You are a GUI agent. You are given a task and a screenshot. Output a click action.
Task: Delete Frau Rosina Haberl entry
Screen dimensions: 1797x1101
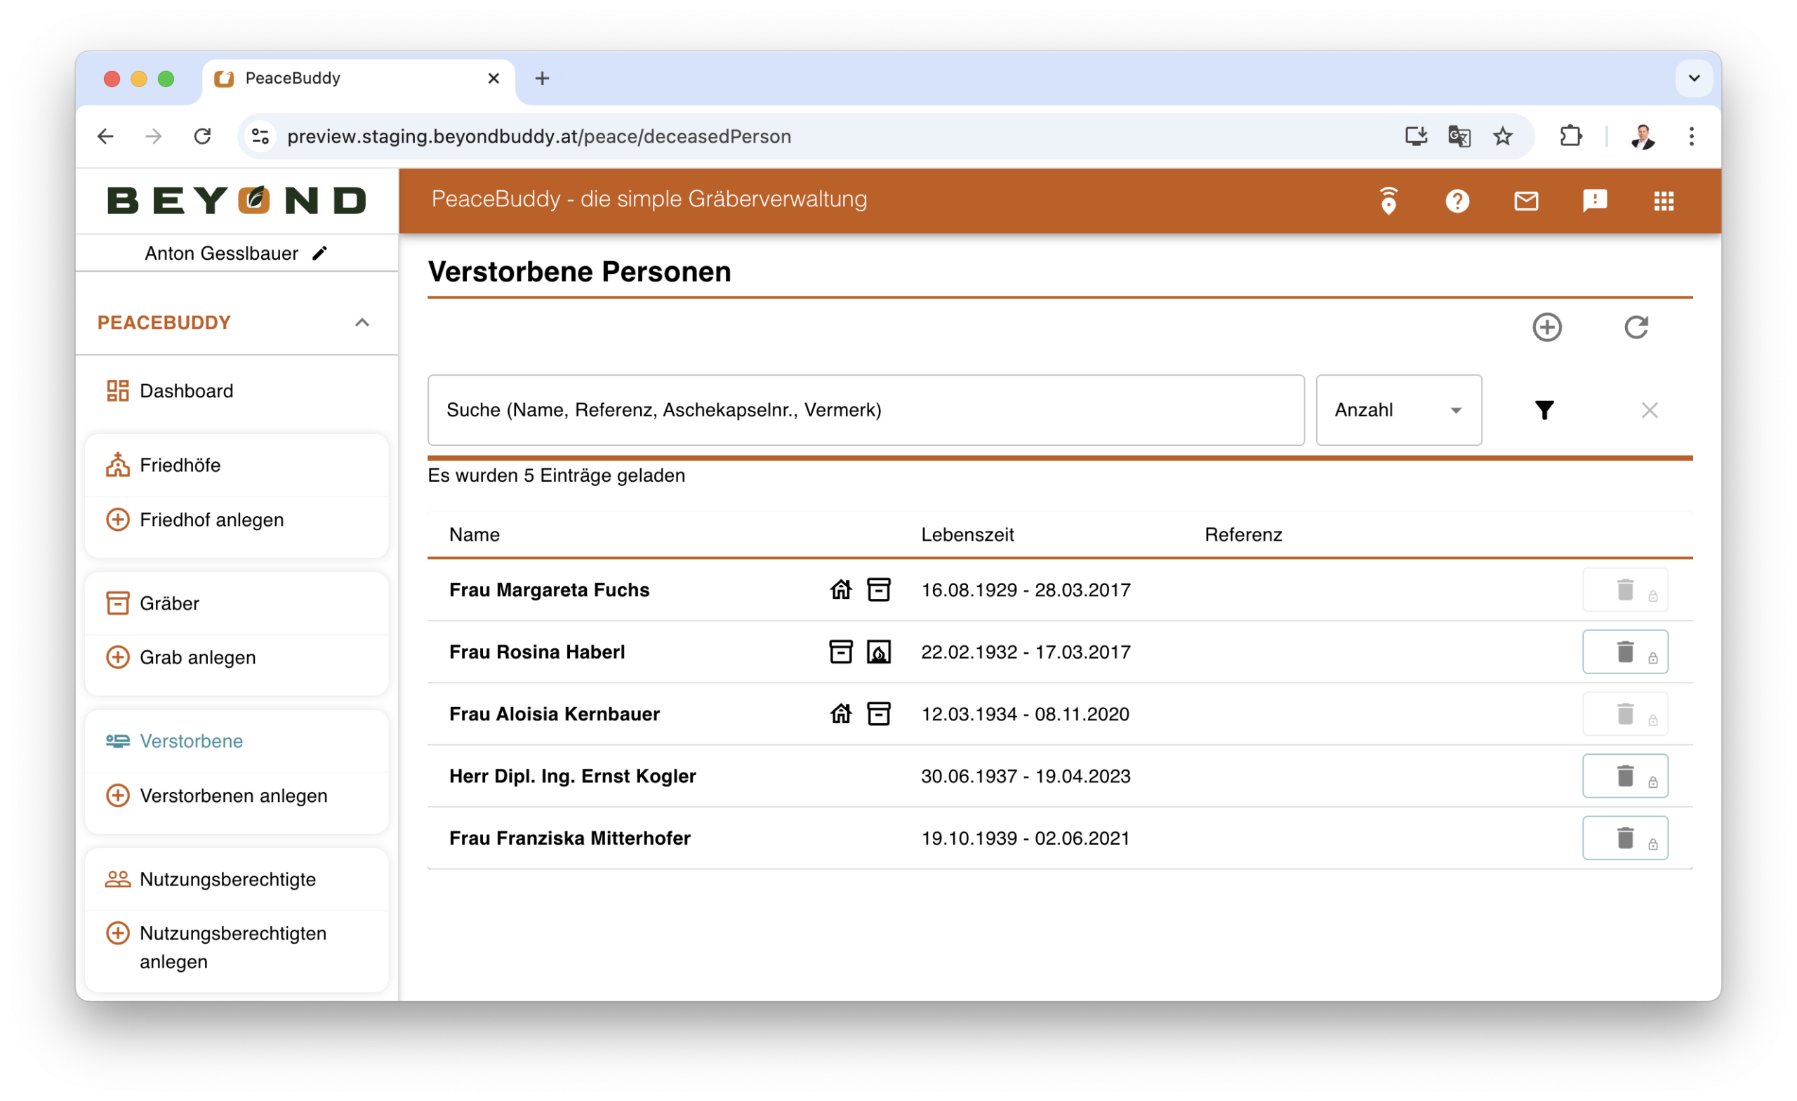tap(1625, 652)
